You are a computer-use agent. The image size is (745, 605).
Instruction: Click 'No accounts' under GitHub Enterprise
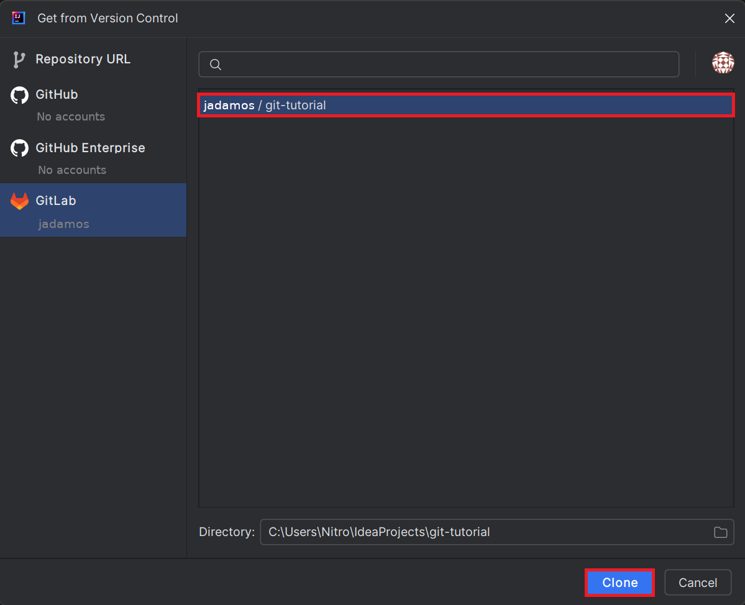pyautogui.click(x=72, y=170)
